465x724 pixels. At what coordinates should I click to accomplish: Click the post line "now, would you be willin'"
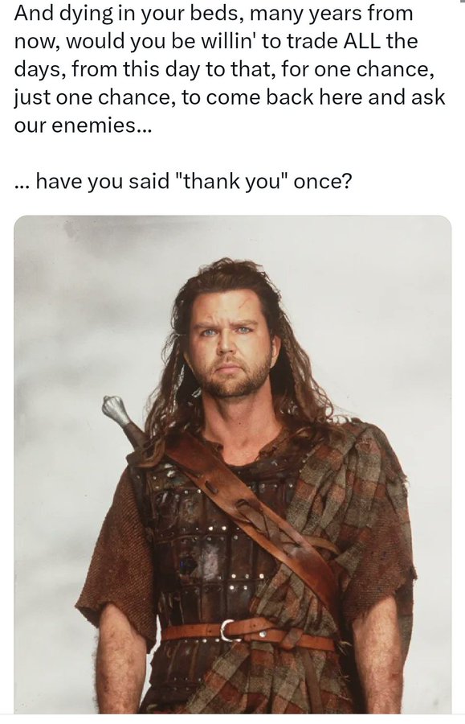pos(216,42)
